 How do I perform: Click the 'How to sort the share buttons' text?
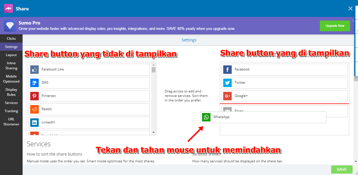(55, 154)
